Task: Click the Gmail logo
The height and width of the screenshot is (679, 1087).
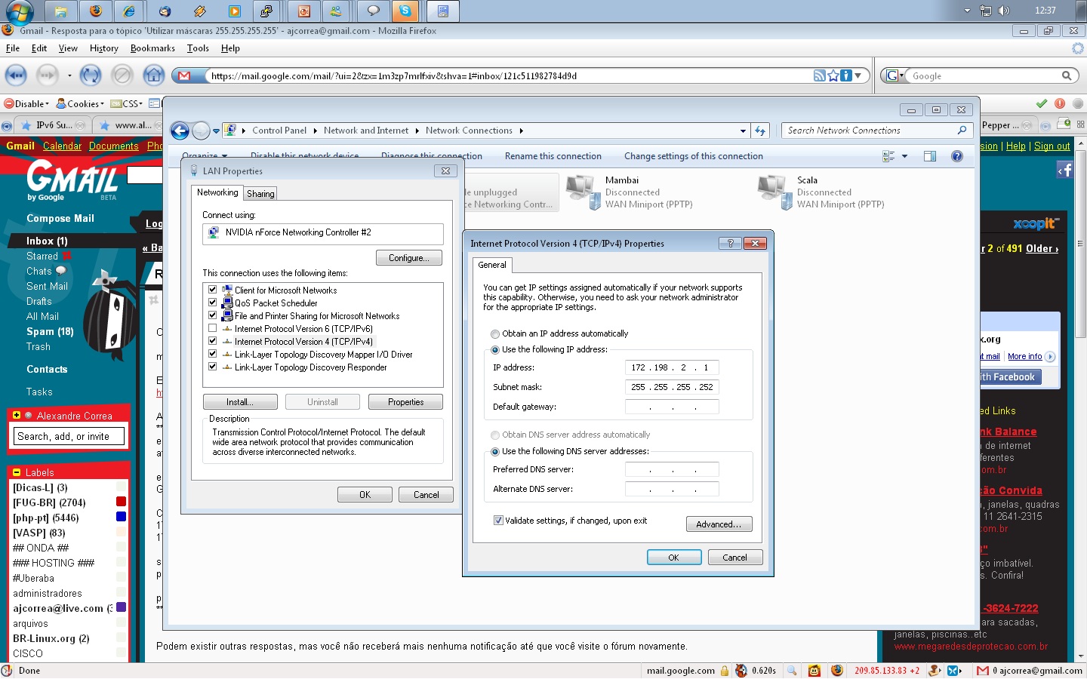Action: [x=72, y=180]
